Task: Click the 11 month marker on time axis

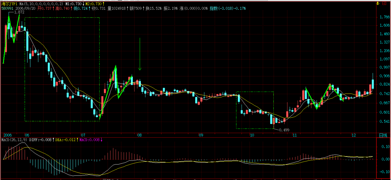Action: (295, 135)
